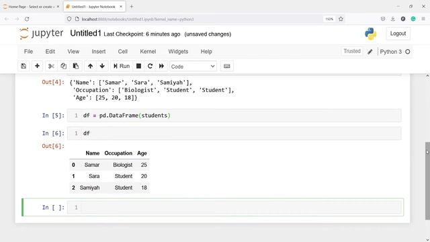The width and height of the screenshot is (430, 242).
Task: Open the command palette keyboard icon
Action: click(227, 66)
